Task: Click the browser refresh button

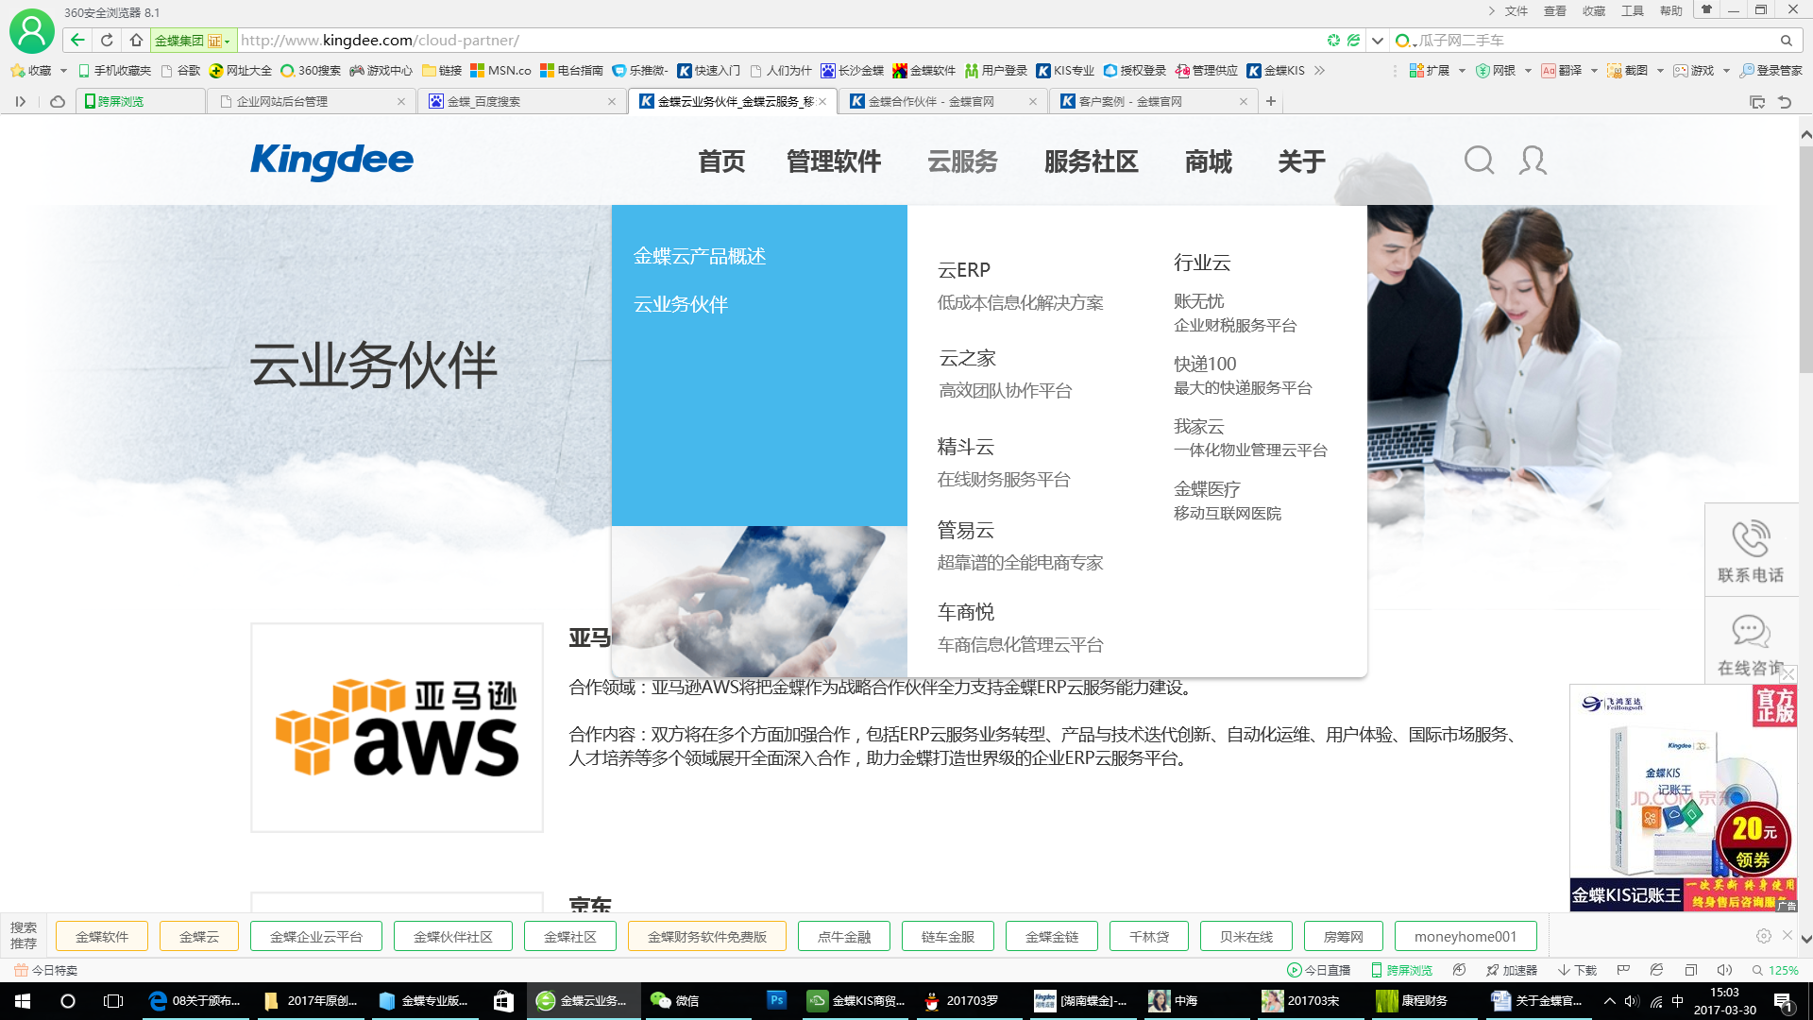Action: point(107,40)
